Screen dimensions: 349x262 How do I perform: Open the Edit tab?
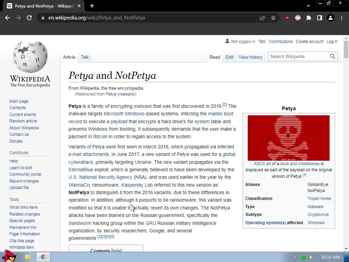229,57
